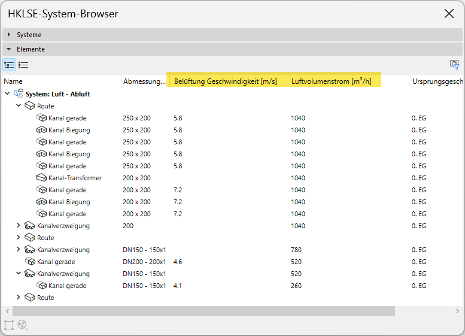Switch to flat list view

[23, 65]
